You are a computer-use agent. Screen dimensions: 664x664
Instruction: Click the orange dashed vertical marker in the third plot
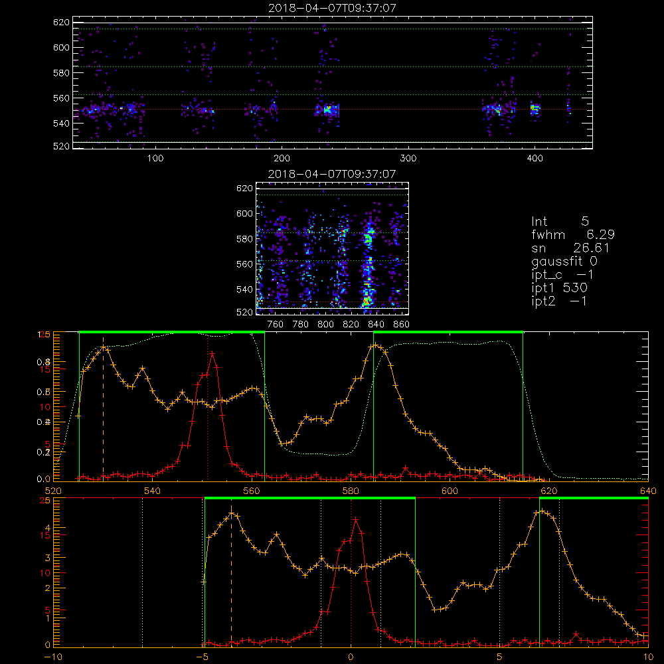pos(103,408)
